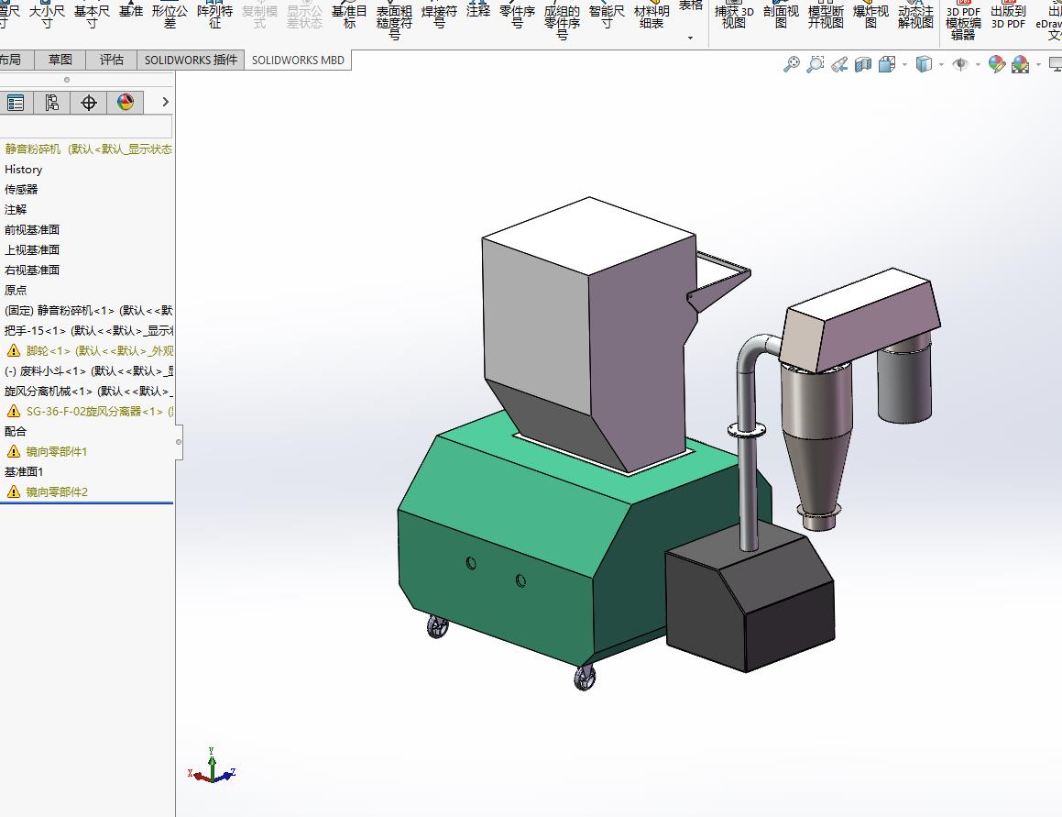This screenshot has width=1062, height=817.
Task: Open the SOLIDWORKS 插件 tab
Action: tap(191, 60)
